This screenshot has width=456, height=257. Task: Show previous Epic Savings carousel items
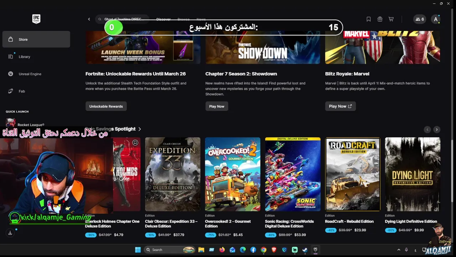pyautogui.click(x=427, y=130)
